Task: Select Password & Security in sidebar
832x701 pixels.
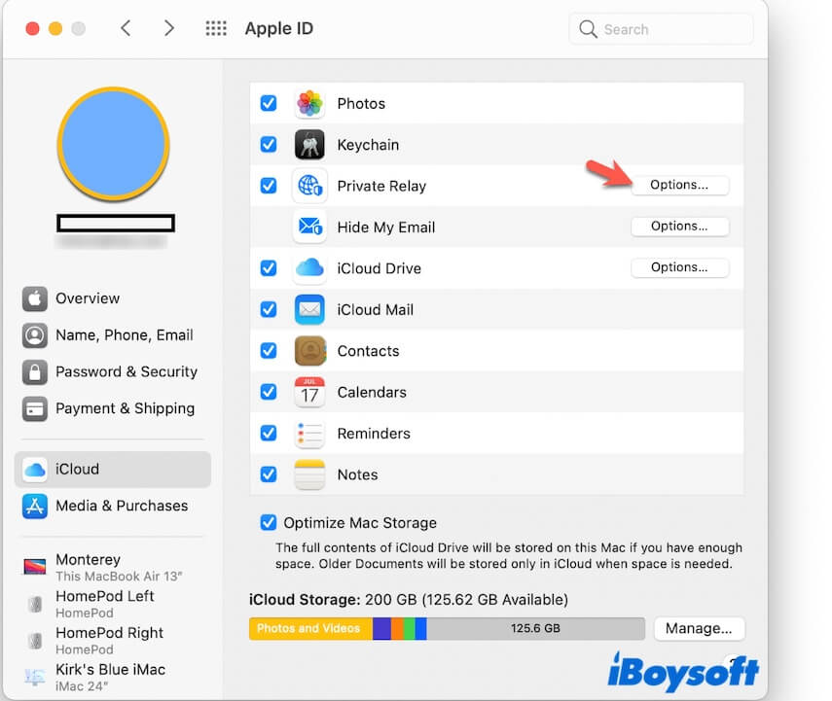Action: 126,371
